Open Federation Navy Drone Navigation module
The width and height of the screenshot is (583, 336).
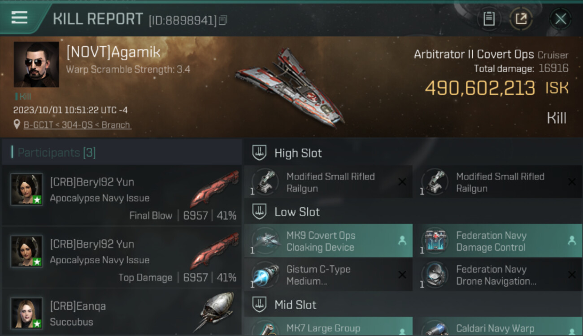(x=498, y=275)
